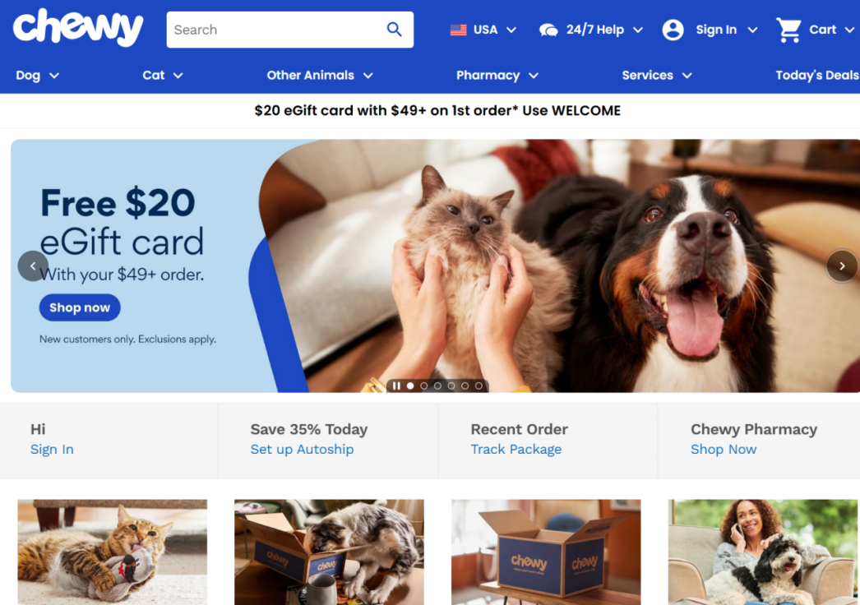Open the shopping cart icon
This screenshot has height=605, width=860.
click(x=788, y=30)
